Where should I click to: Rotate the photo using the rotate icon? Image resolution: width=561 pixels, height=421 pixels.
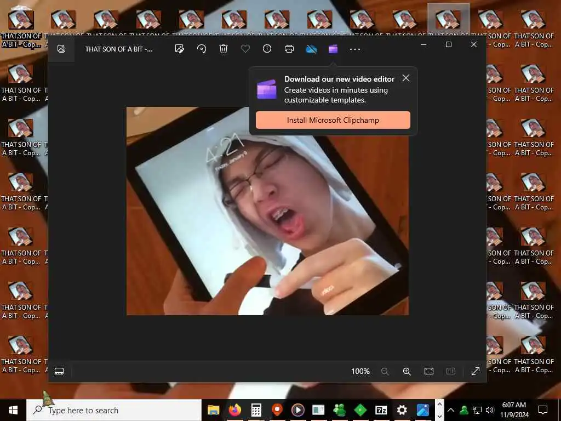[x=202, y=49]
